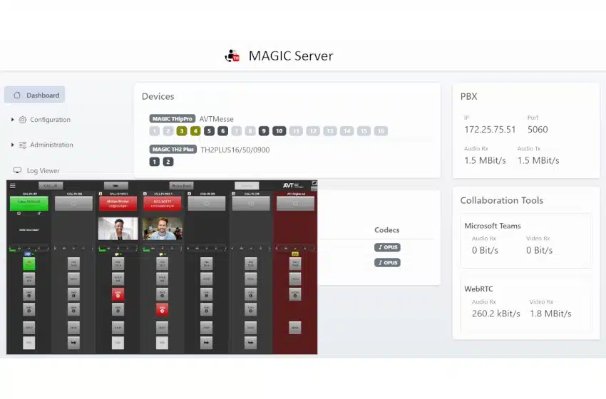Click the MAGIC TH2 Plus device label
This screenshot has width=606, height=399.
pyautogui.click(x=173, y=150)
